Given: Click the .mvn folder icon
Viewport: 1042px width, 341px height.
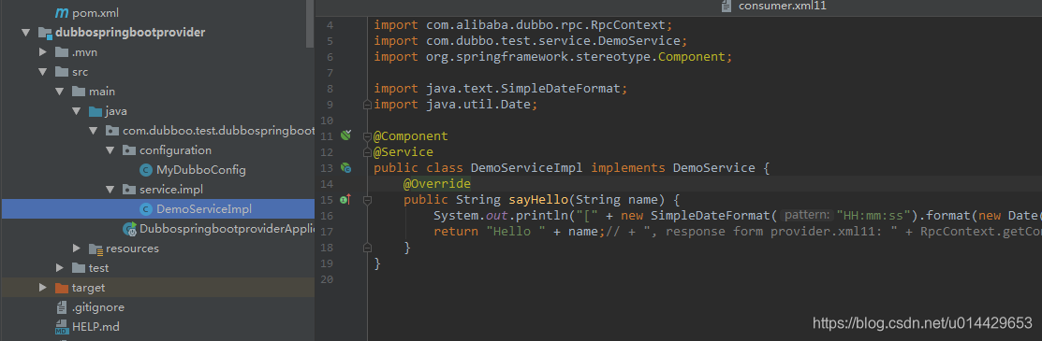Looking at the screenshot, I should point(61,51).
